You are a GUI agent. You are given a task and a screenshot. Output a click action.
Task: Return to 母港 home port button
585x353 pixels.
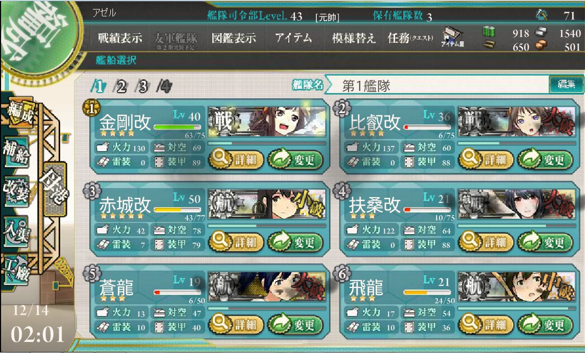click(55, 188)
